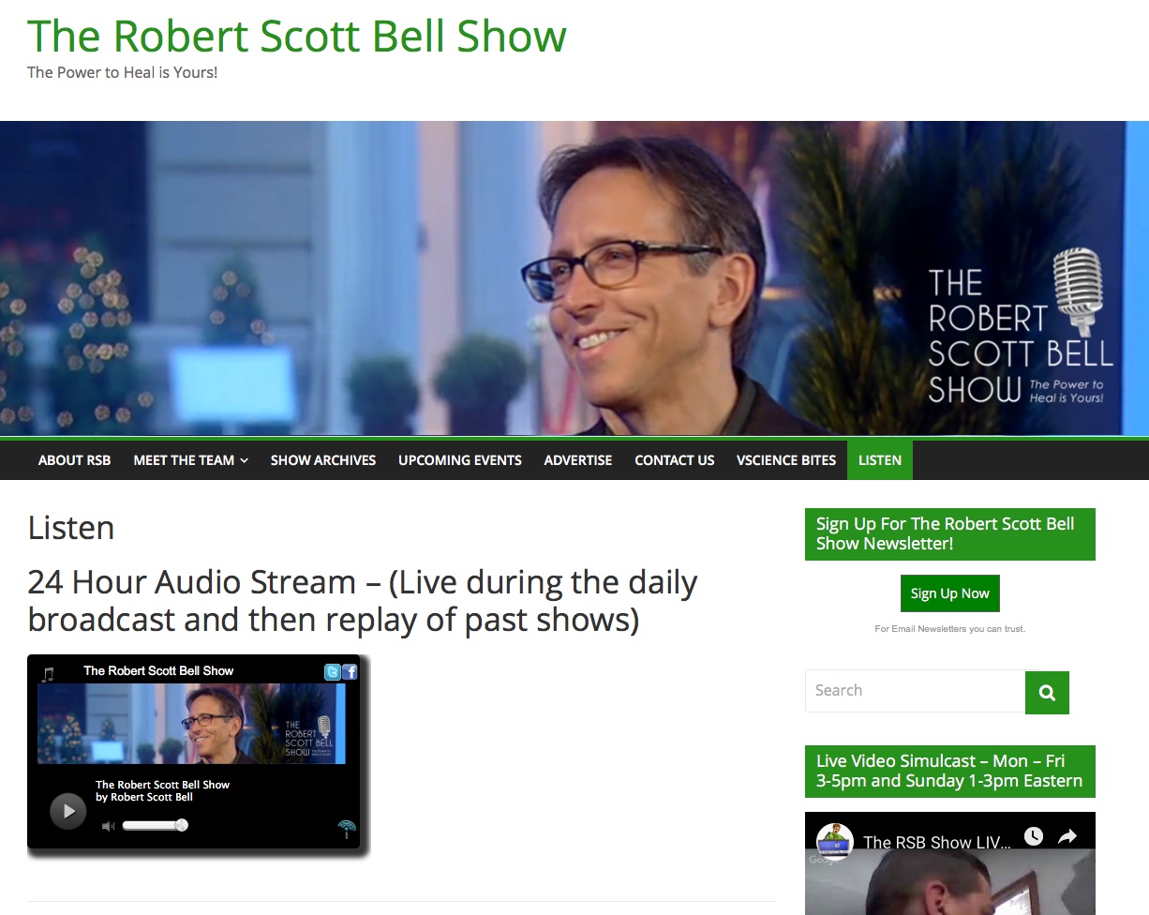Click the audio player title bar text
Image resolution: width=1149 pixels, height=915 pixels.
[x=158, y=671]
